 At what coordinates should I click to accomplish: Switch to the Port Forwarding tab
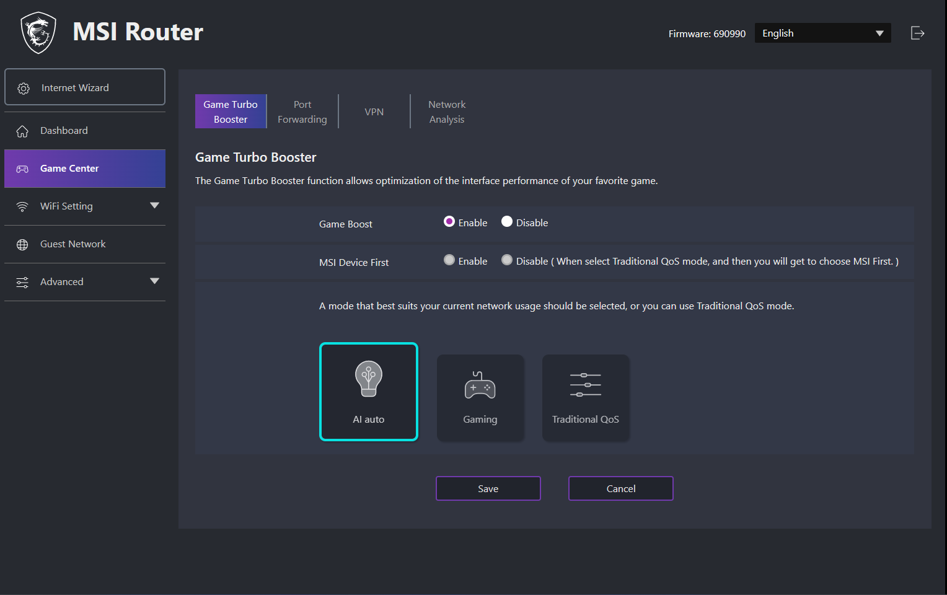coord(302,112)
